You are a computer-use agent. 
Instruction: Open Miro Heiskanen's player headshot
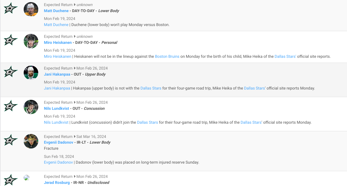point(31,41)
